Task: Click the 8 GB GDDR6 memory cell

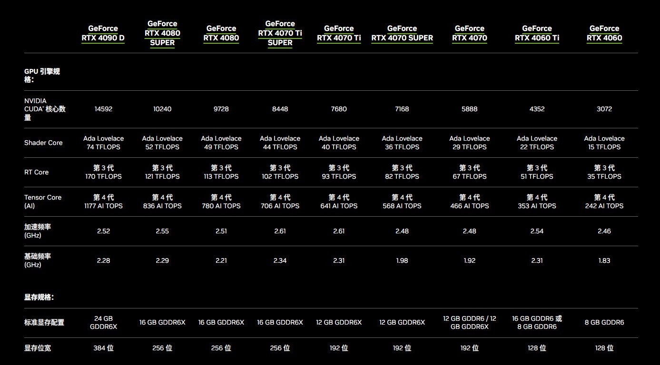Action: [604, 323]
